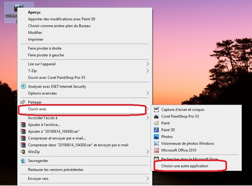Select Ajouter à "20190614_104300.rar" entry
Image resolution: width=252 pixels, height=186 pixels.
(85, 131)
